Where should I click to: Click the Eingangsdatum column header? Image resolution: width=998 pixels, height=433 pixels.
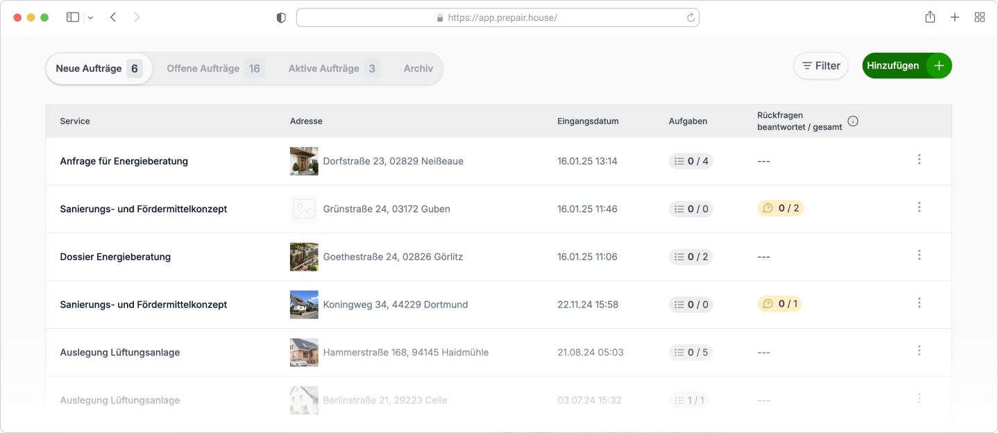(588, 121)
